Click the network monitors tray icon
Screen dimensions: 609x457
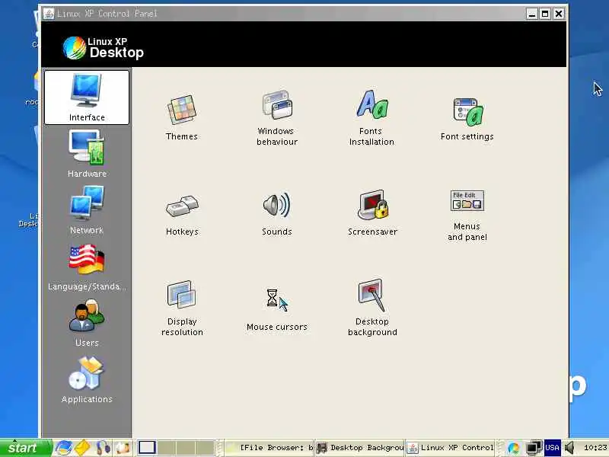(534, 448)
